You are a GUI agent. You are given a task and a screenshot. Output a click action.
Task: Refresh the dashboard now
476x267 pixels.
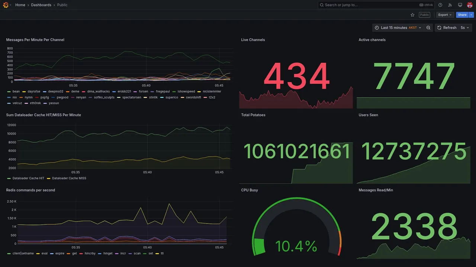pyautogui.click(x=446, y=28)
